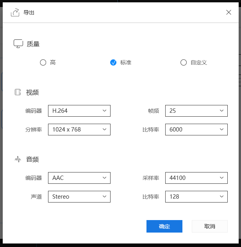Open audio 比特率 dropdown showing 128
This screenshot has height=247, width=241.
tap(196, 197)
